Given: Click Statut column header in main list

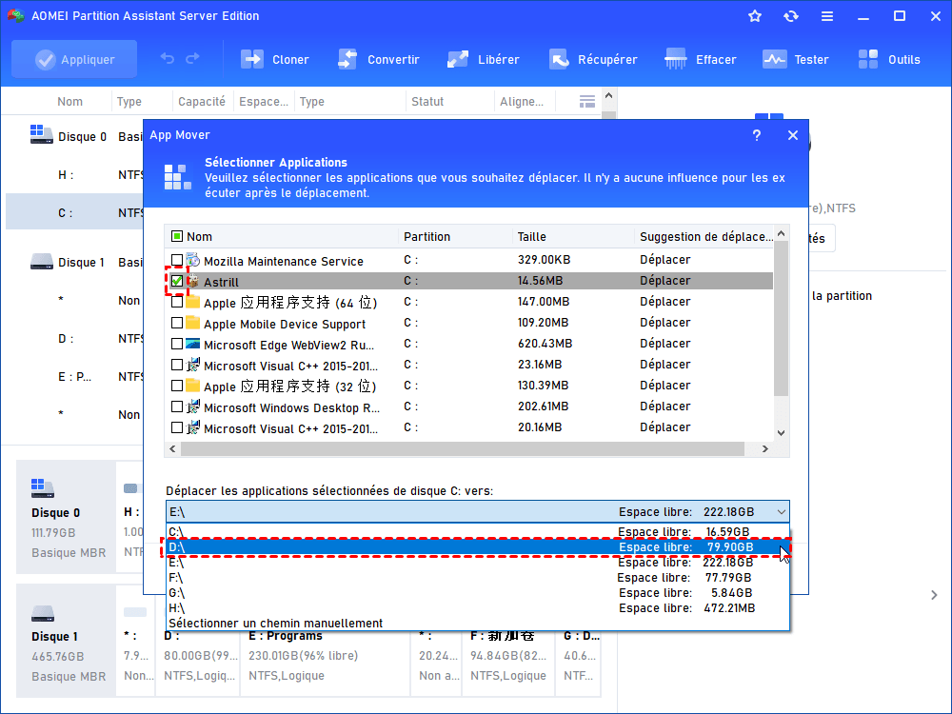Looking at the screenshot, I should tap(427, 102).
